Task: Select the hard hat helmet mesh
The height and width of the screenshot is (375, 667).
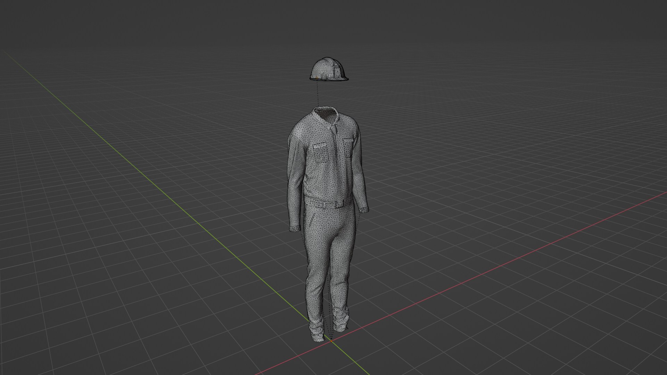Action: [x=329, y=69]
